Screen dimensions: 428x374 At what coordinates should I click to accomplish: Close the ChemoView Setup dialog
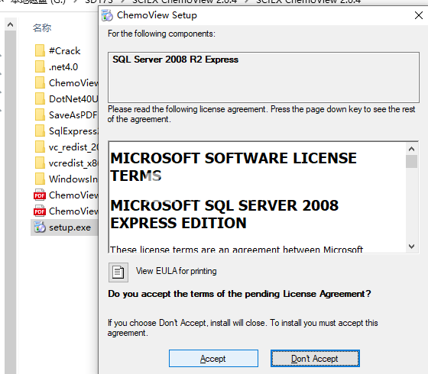(x=419, y=15)
